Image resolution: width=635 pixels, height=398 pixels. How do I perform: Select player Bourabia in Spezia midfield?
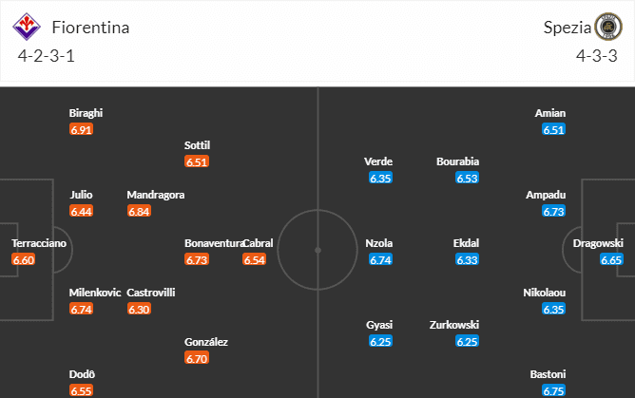click(x=458, y=161)
